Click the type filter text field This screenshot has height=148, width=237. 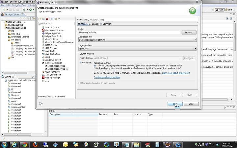point(56,24)
